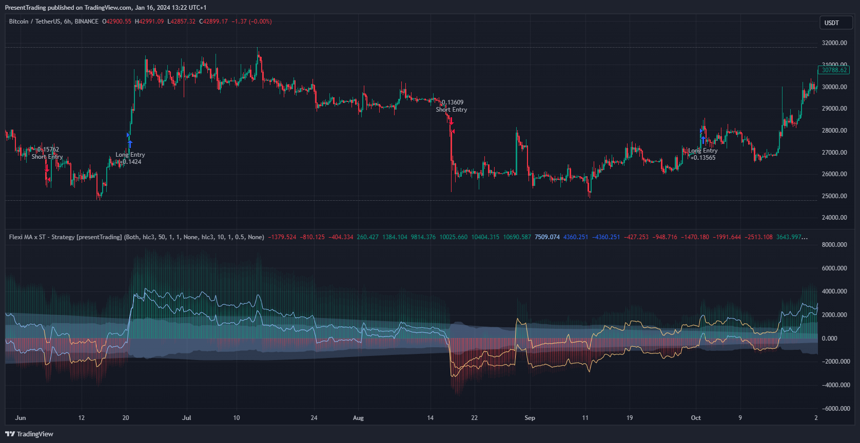Click the Oct date on the time axis
Image resolution: width=860 pixels, height=443 pixels.
pos(696,418)
